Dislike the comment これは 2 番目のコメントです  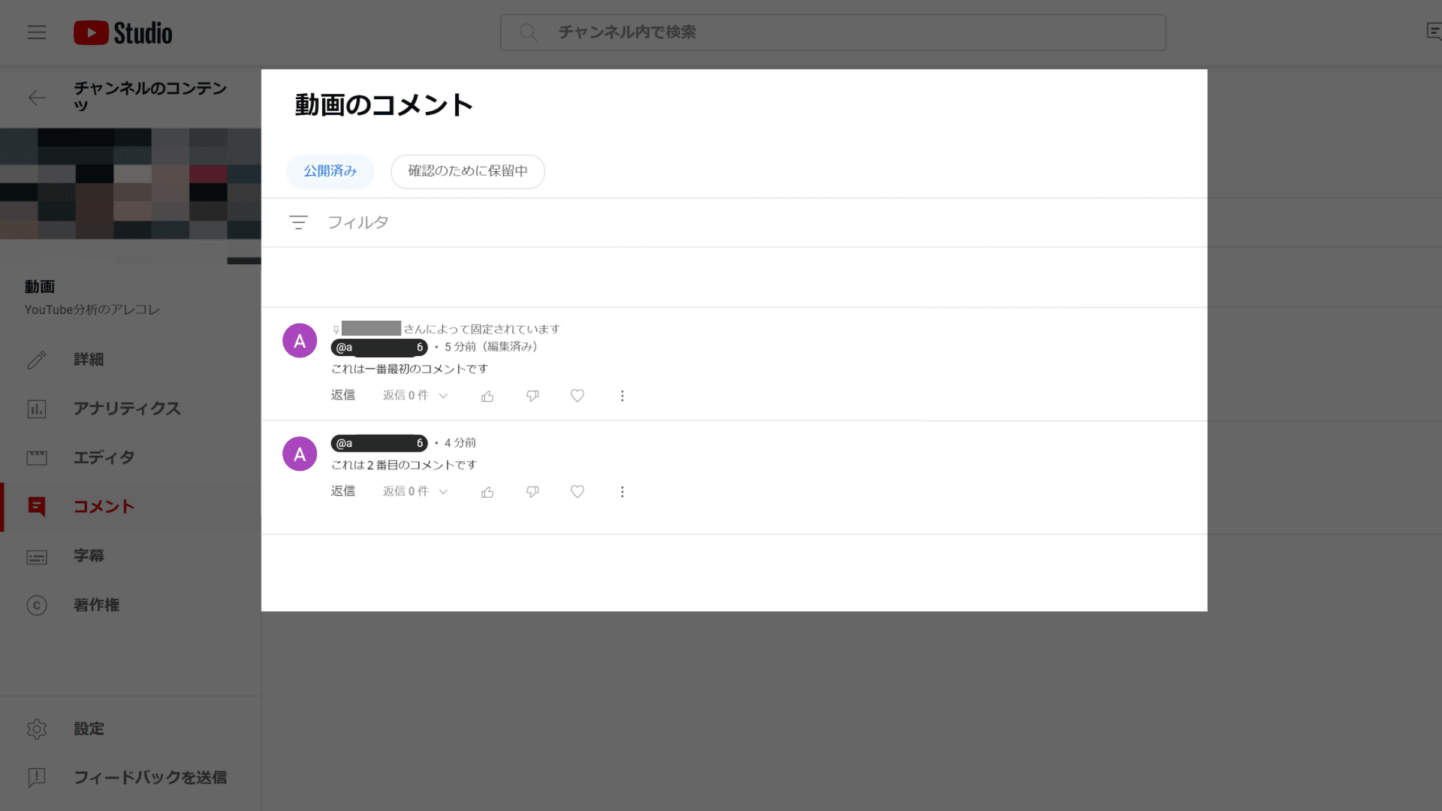pos(532,492)
